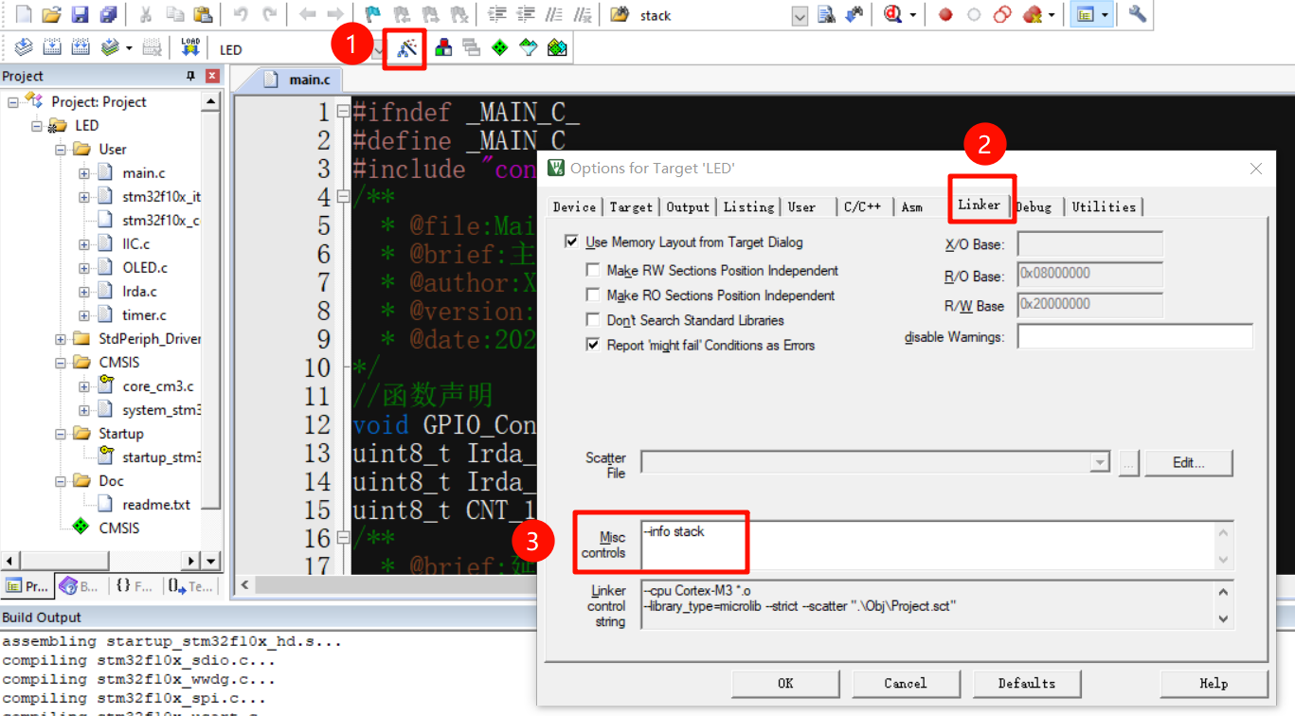Image resolution: width=1295 pixels, height=716 pixels.
Task: Switch to the Output tab
Action: coord(688,207)
